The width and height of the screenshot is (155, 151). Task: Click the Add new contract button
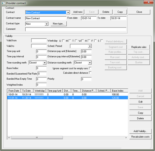tap(78, 12)
